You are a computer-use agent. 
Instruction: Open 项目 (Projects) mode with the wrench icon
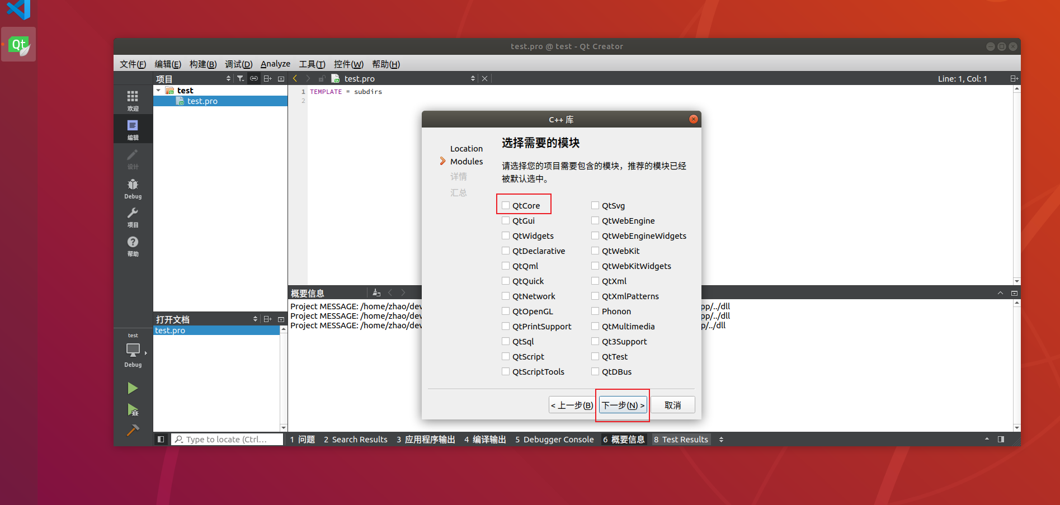click(x=133, y=218)
